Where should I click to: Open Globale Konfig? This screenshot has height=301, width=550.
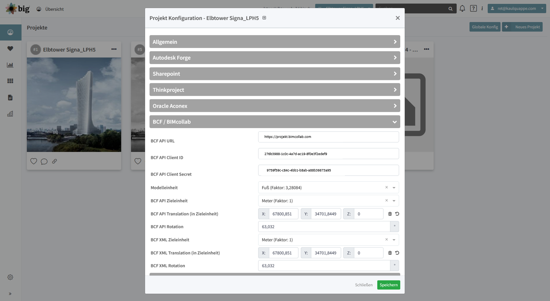[x=485, y=27]
